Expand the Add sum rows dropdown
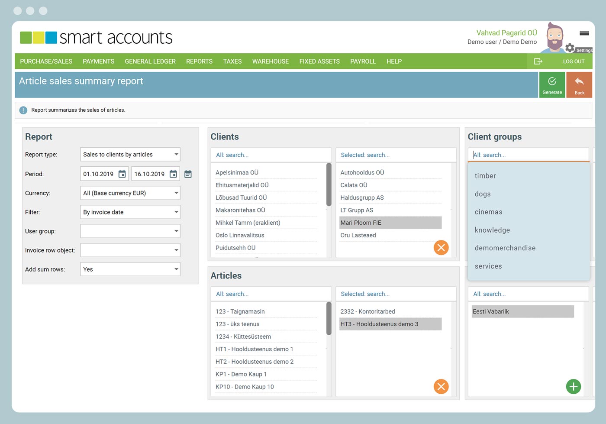Image resolution: width=606 pixels, height=424 pixels. (130, 269)
